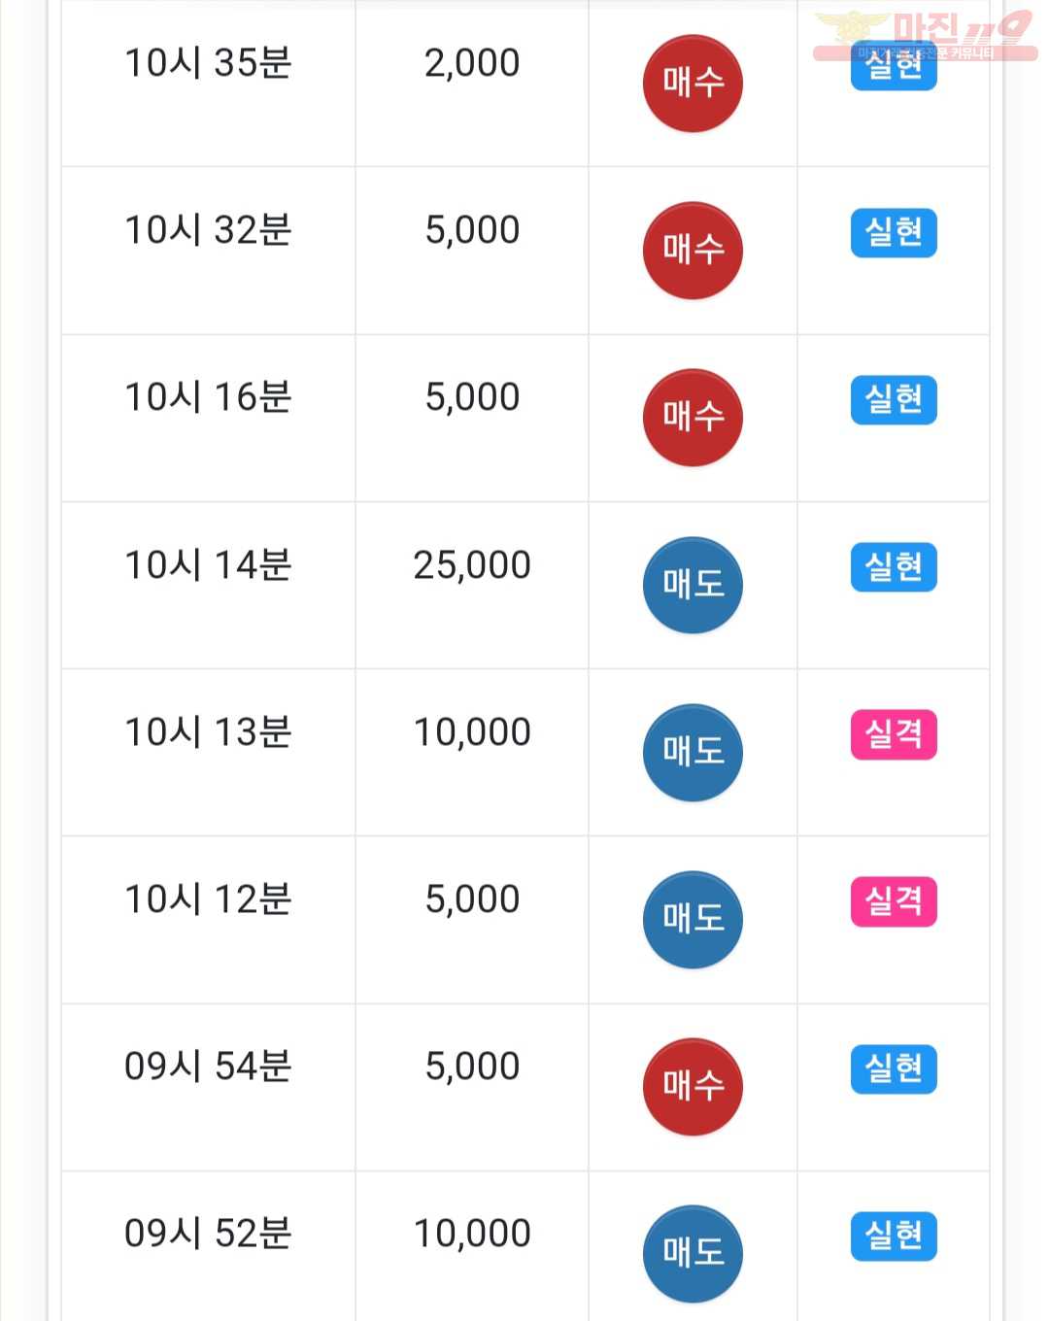Click the pink 실격 badge for 10시 12분
This screenshot has width=1049, height=1321.
pos(894,901)
